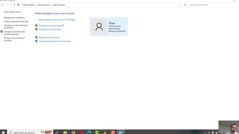The image size is (239, 134).
Task: Click shield icon beside Manage another account
Action: (36, 37)
